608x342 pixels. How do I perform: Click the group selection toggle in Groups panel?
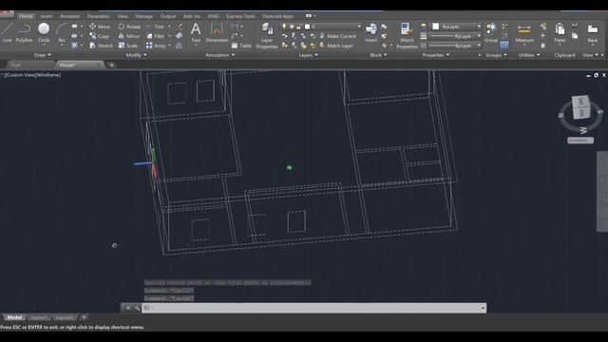504,46
